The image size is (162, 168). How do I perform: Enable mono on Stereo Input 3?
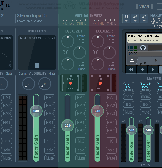pos(50,141)
